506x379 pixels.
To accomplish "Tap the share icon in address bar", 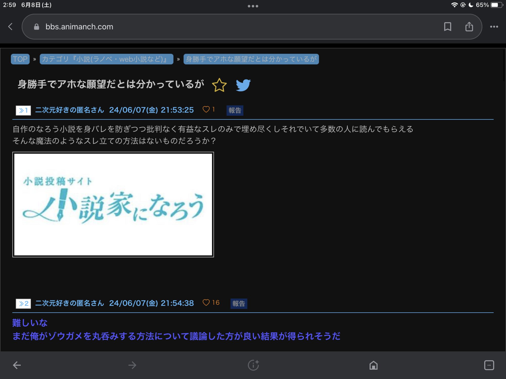I will pos(469,27).
